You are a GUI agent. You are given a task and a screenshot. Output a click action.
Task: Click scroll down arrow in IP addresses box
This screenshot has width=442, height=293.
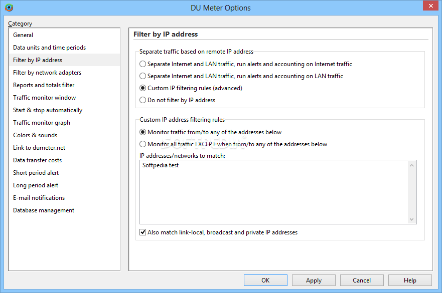411,219
